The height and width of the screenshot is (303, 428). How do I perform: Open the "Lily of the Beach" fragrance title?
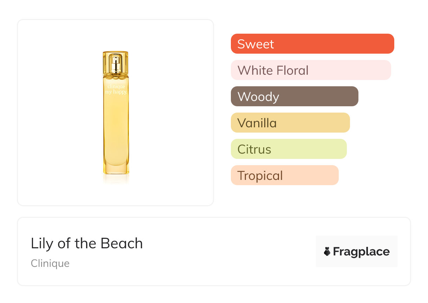click(87, 243)
